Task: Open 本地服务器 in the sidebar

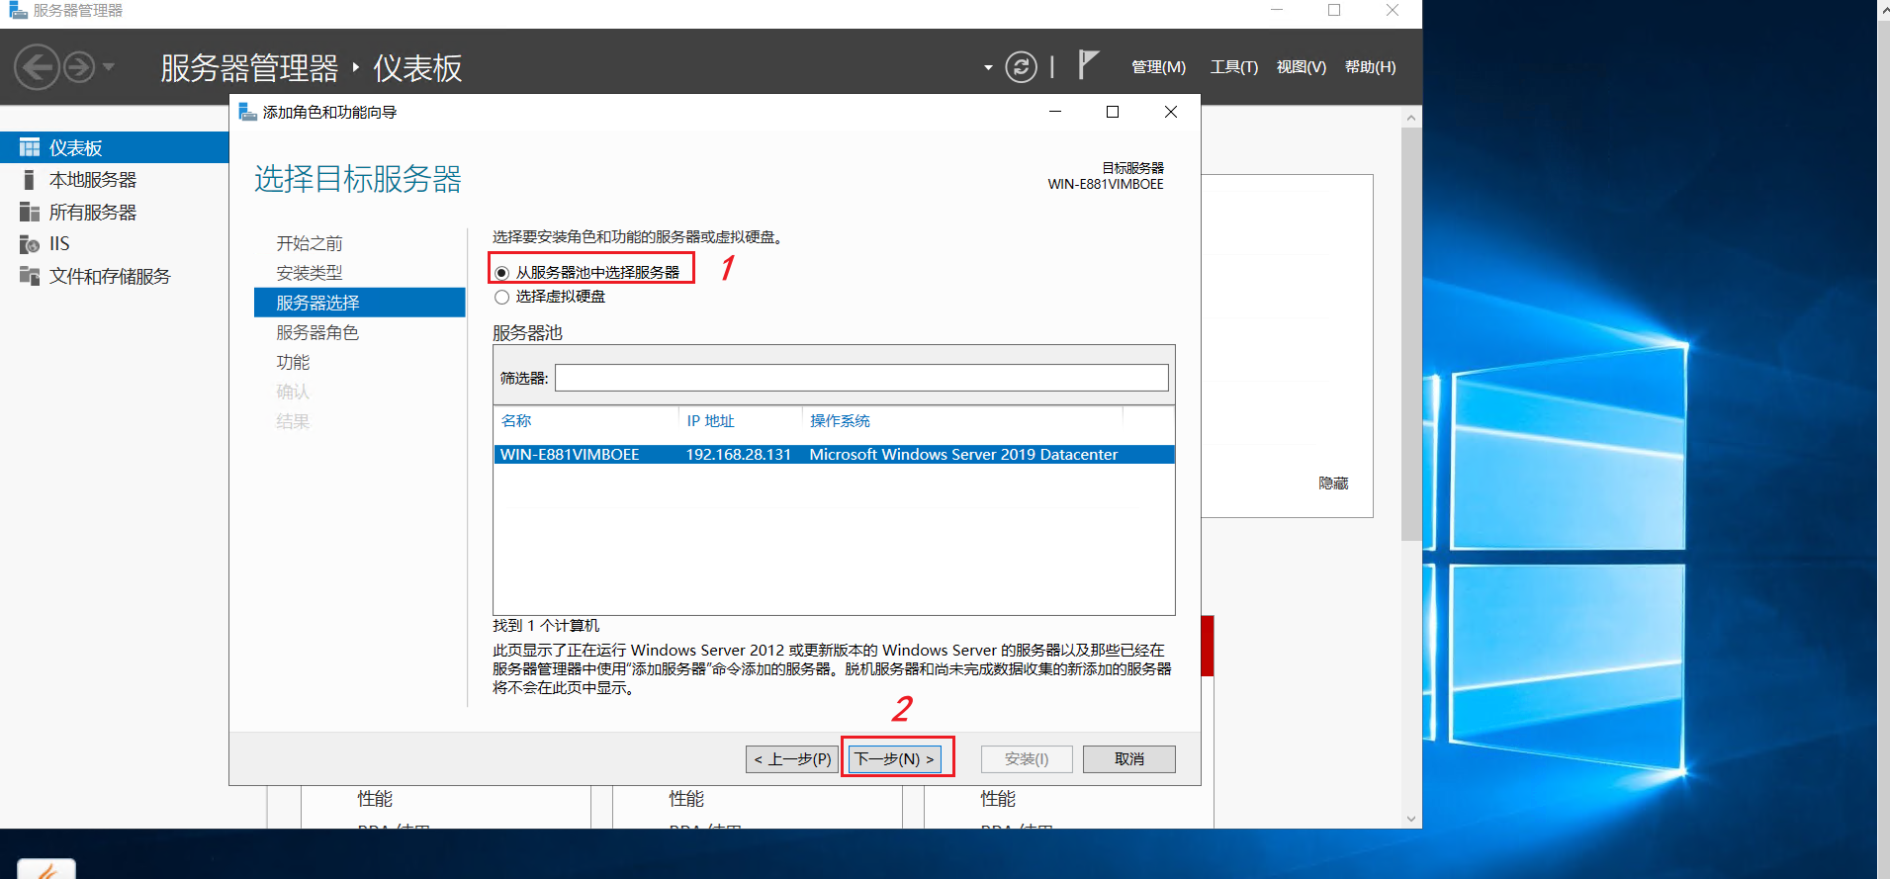Action: pyautogui.click(x=93, y=180)
